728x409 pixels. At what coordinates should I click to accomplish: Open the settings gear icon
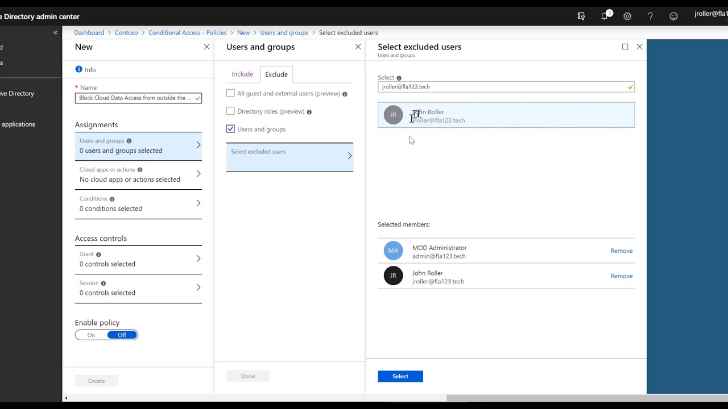627,16
